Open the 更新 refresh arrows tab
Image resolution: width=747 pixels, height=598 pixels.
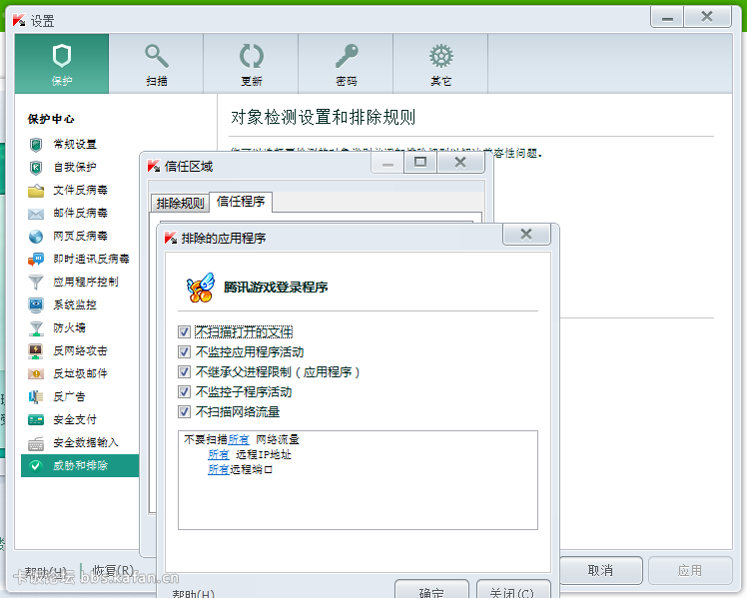click(251, 64)
